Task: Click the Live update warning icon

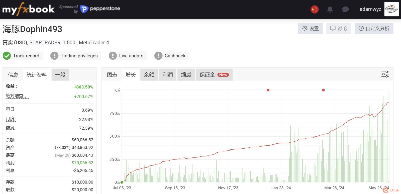Action: 113,56
